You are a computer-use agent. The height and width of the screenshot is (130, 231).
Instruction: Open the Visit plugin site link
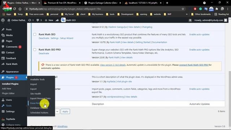coord(124,82)
